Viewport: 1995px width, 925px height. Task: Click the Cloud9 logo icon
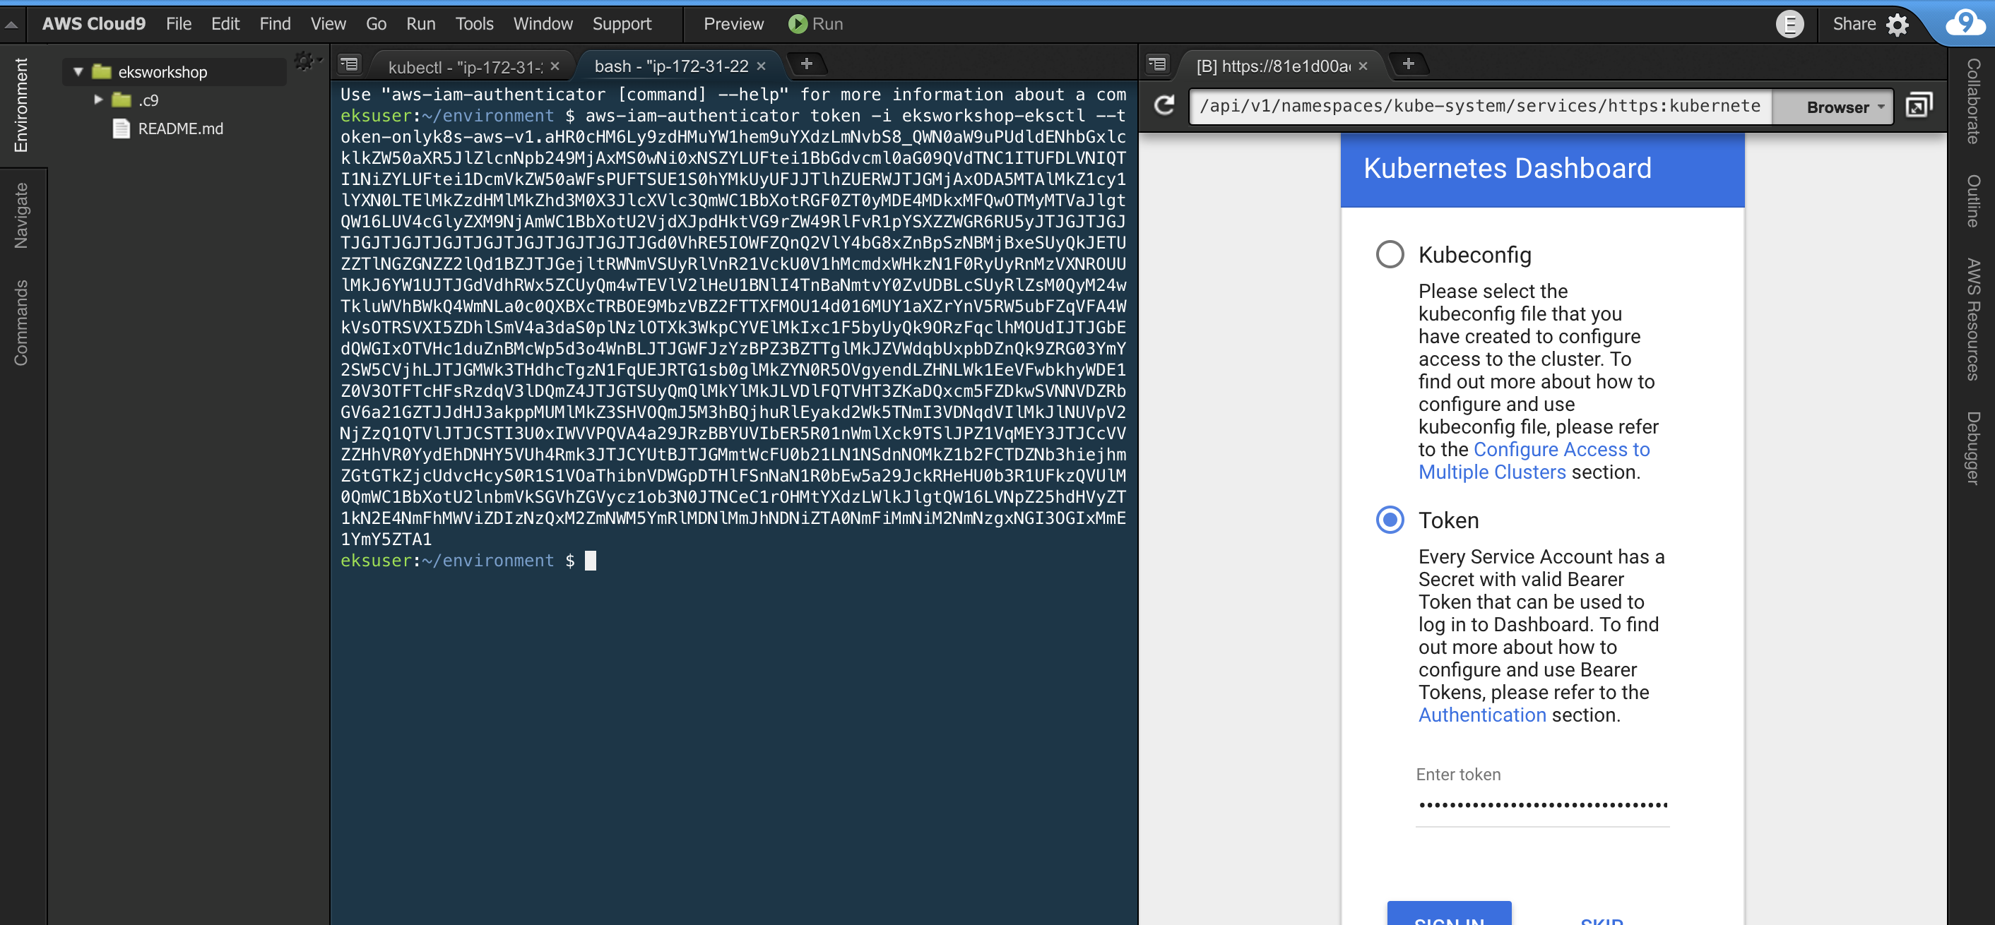pyautogui.click(x=1964, y=23)
